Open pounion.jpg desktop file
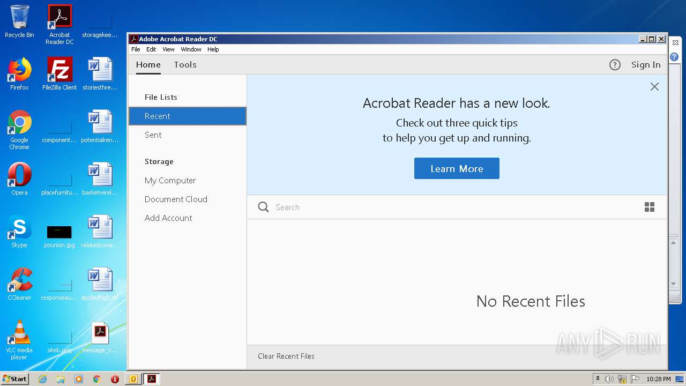The height and width of the screenshot is (386, 686). click(x=59, y=236)
